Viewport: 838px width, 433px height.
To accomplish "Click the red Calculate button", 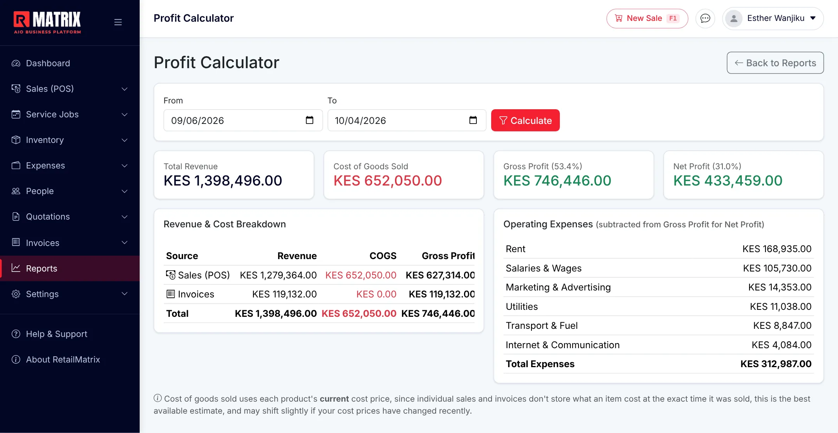I will (525, 120).
